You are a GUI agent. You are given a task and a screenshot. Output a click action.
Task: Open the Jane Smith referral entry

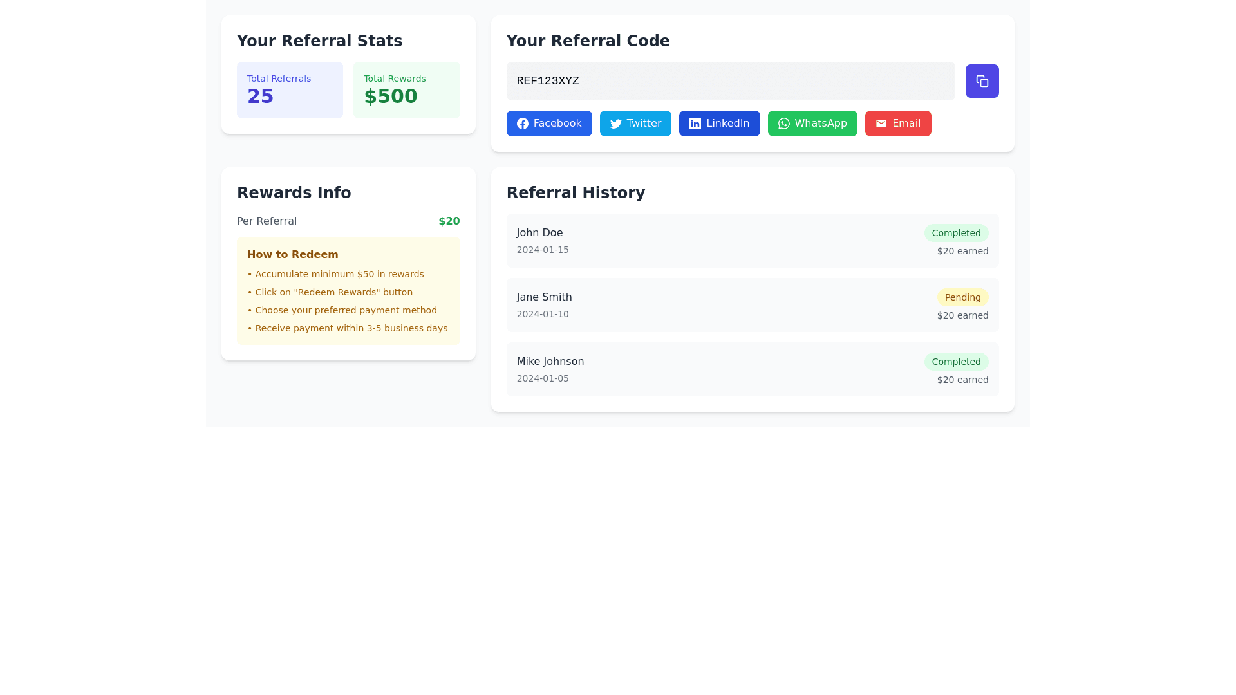[708, 305]
